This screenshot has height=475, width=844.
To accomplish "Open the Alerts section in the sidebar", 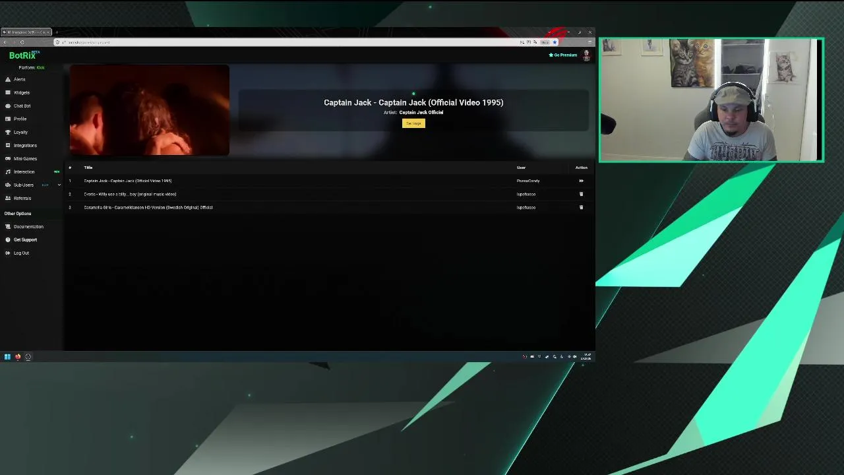I will [19, 79].
